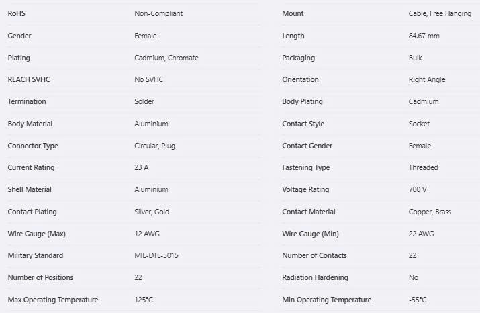The width and height of the screenshot is (480, 313).
Task: Select the Circular, Plug value
Action: point(154,146)
